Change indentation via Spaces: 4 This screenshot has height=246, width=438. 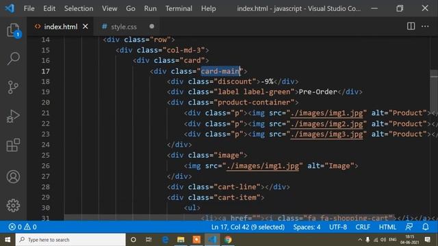307,227
